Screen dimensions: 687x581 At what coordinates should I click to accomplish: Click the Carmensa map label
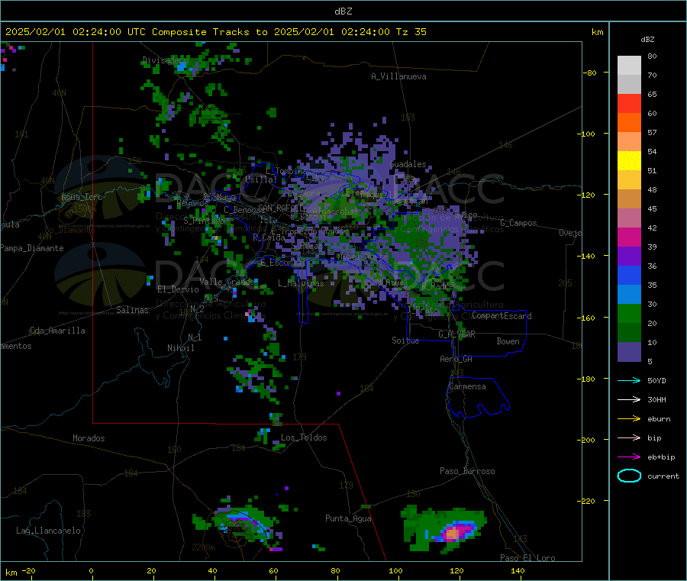467,386
